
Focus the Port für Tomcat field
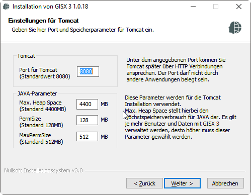(x=88, y=72)
